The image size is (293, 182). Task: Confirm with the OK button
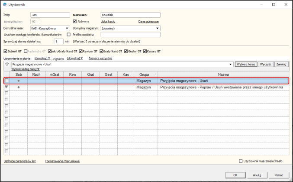click(235, 175)
